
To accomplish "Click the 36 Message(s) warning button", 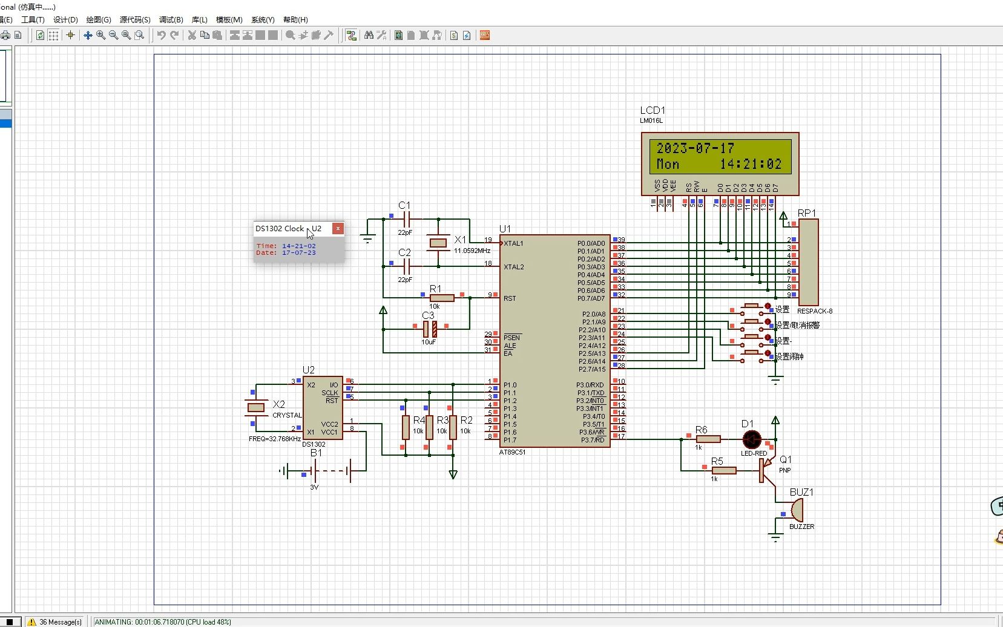I will coord(55,622).
